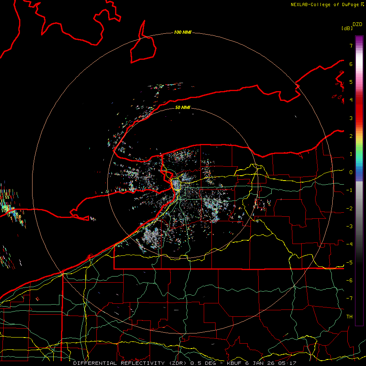Click the "TH" label on color scale
This screenshot has height=366, width=366.
(349, 317)
